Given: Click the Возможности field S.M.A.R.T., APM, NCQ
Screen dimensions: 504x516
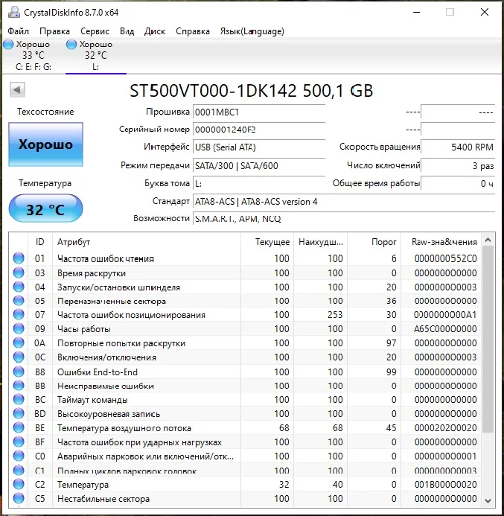Looking at the screenshot, I should [x=344, y=219].
